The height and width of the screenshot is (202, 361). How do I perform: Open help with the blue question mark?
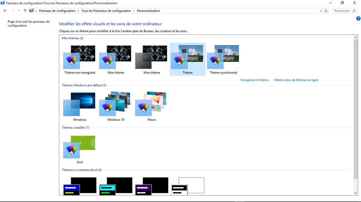point(358,19)
